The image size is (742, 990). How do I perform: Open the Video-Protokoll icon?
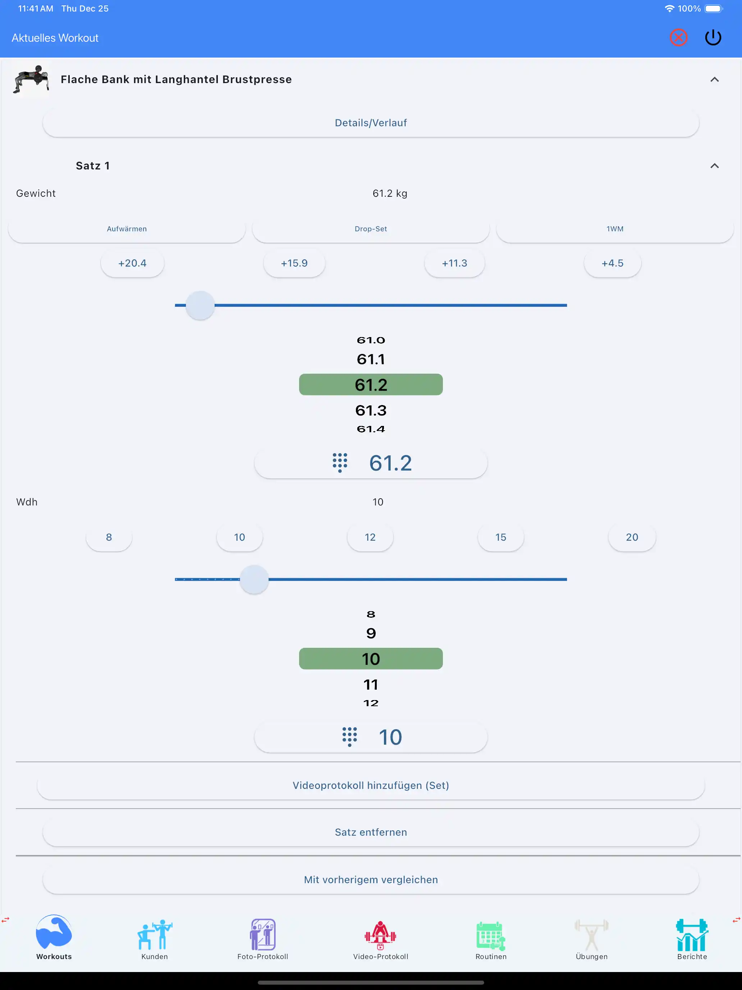(381, 935)
